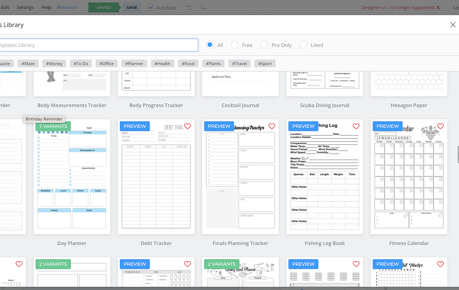The width and height of the screenshot is (459, 290).
Task: Select the Free radio filter
Action: [x=234, y=45]
